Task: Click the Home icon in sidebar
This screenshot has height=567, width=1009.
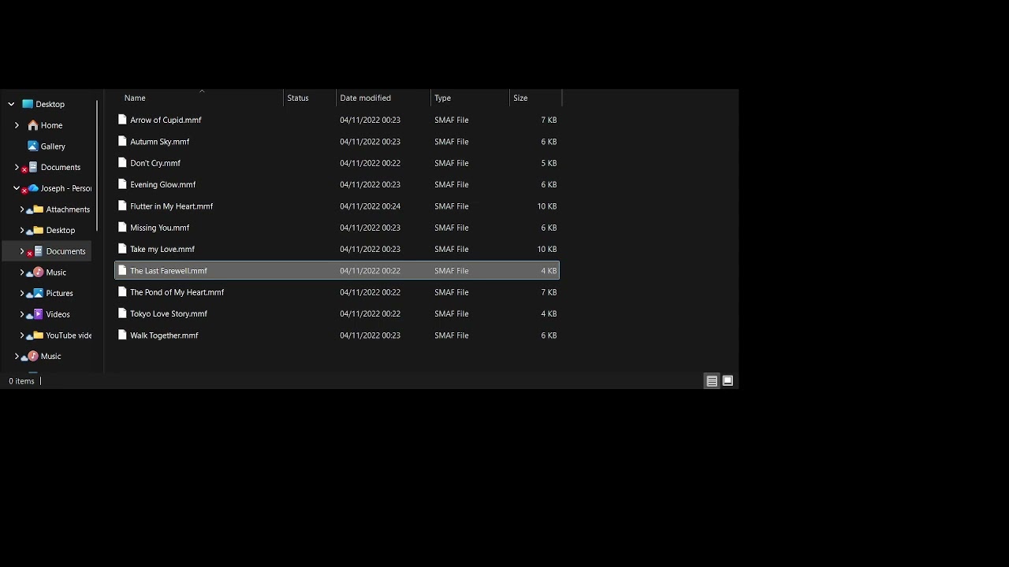Action: (32, 125)
